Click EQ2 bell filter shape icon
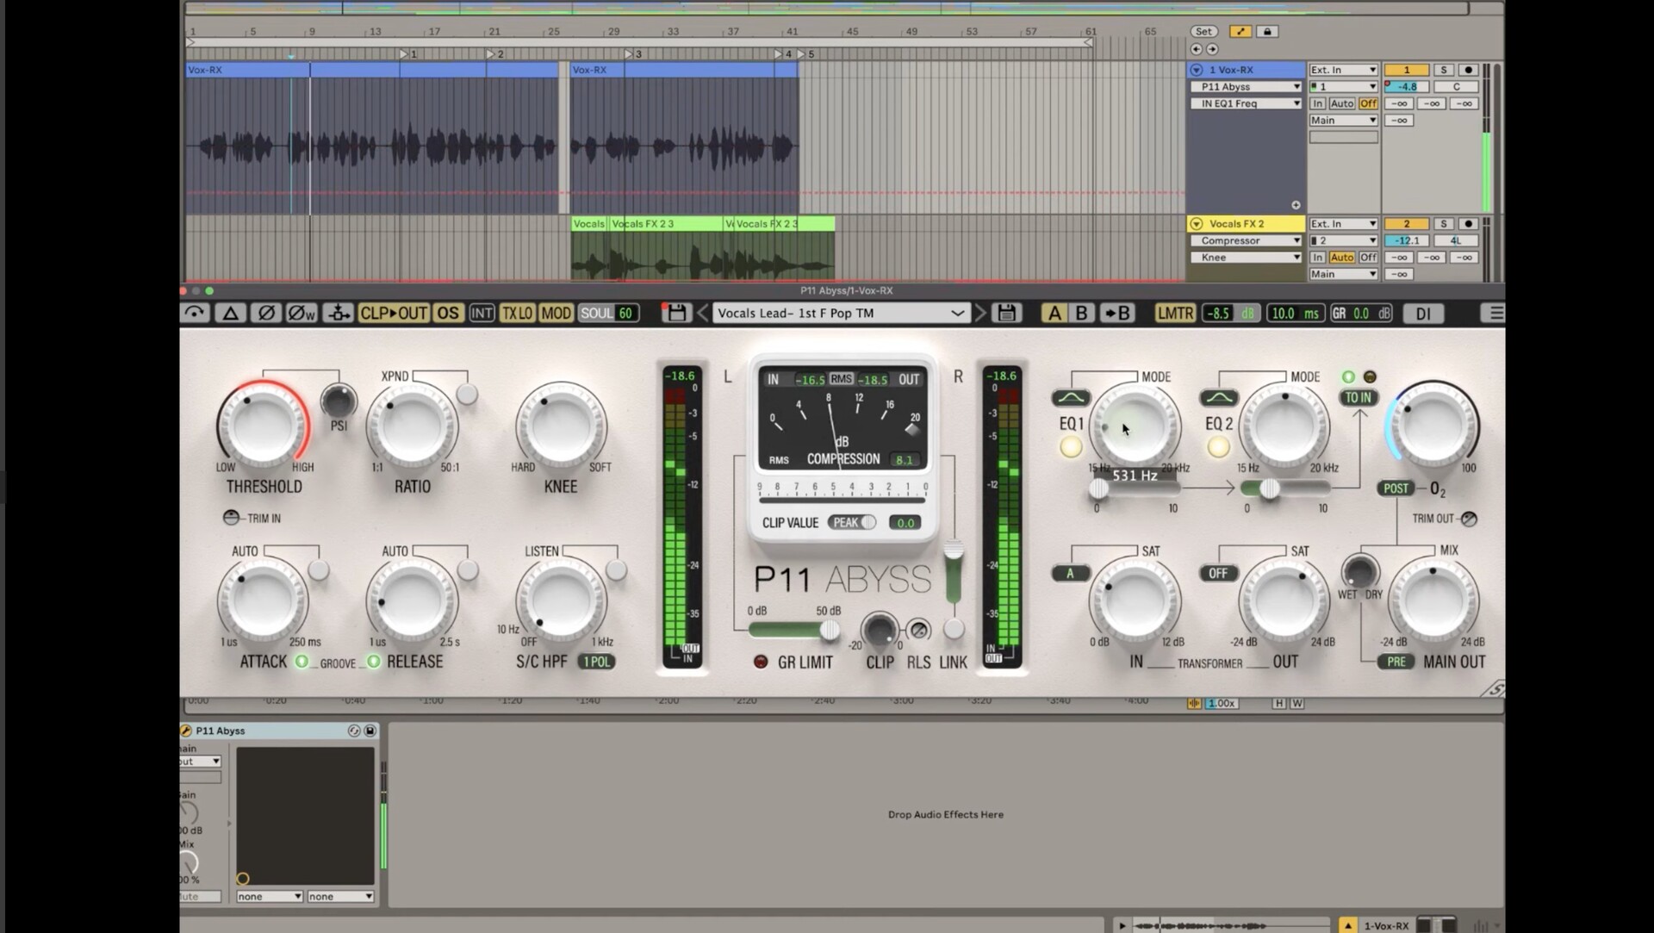The image size is (1654, 933). [1219, 398]
